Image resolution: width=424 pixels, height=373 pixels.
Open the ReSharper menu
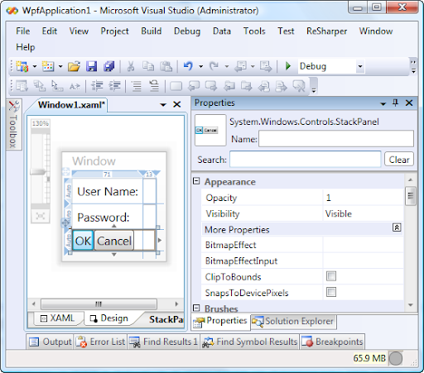click(326, 31)
